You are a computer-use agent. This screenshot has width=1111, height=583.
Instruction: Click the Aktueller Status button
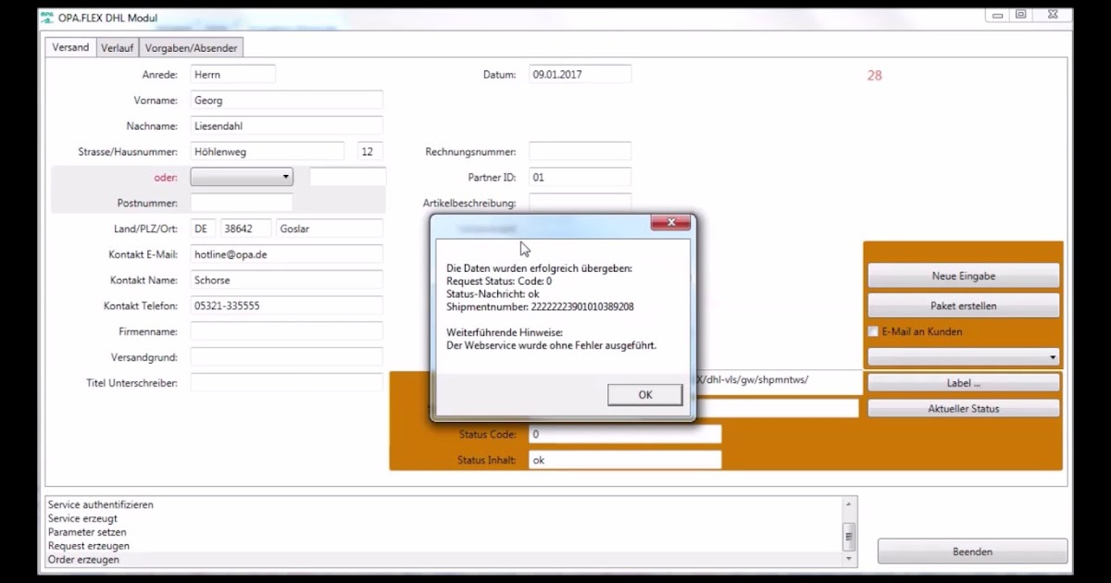tap(964, 408)
